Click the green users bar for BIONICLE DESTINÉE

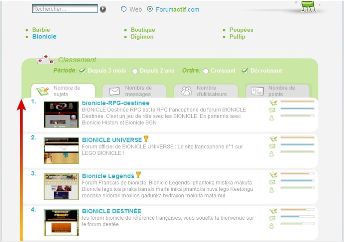(297, 224)
